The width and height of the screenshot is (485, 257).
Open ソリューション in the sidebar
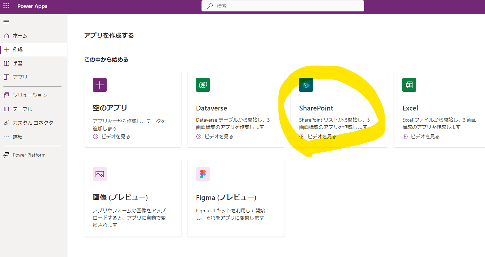33,95
